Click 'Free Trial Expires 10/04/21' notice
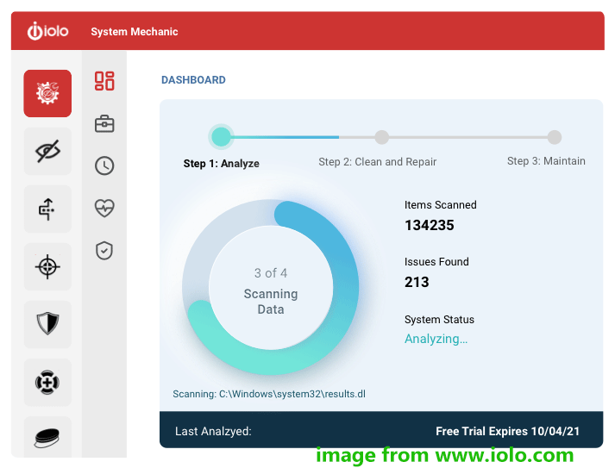Viewport: 615px width, 468px height. pyautogui.click(x=507, y=431)
